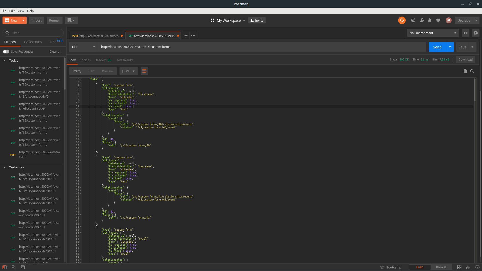This screenshot has width=482, height=271.
Task: Click the history Filter field
Action: [x=33, y=33]
